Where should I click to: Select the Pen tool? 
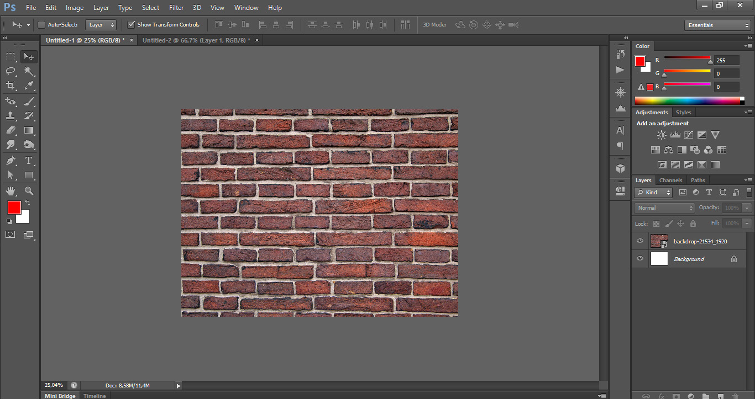click(x=11, y=161)
